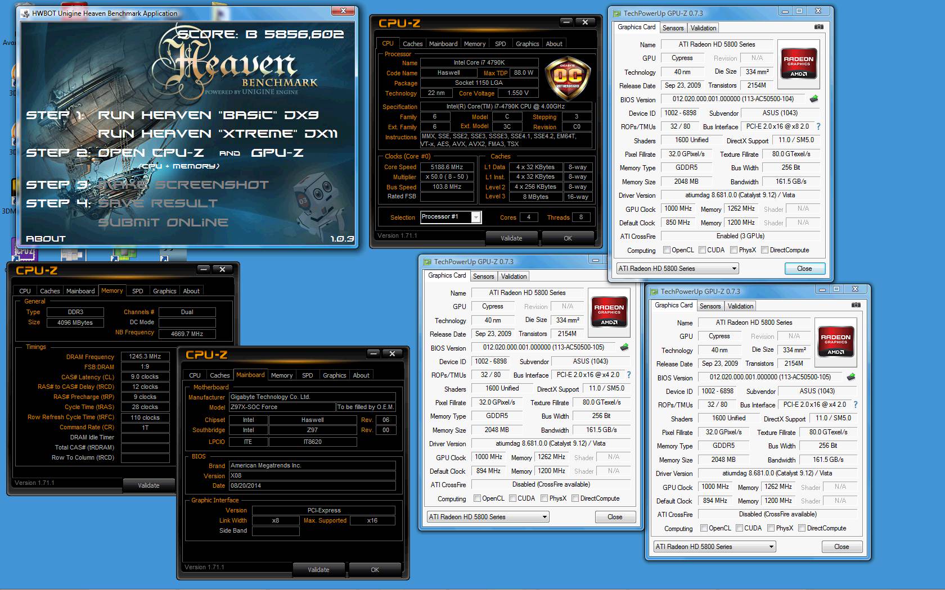Screen dimensions: 945x590
Task: Toggle PhysX checkbox in middle GPU-Z window
Action: point(544,498)
